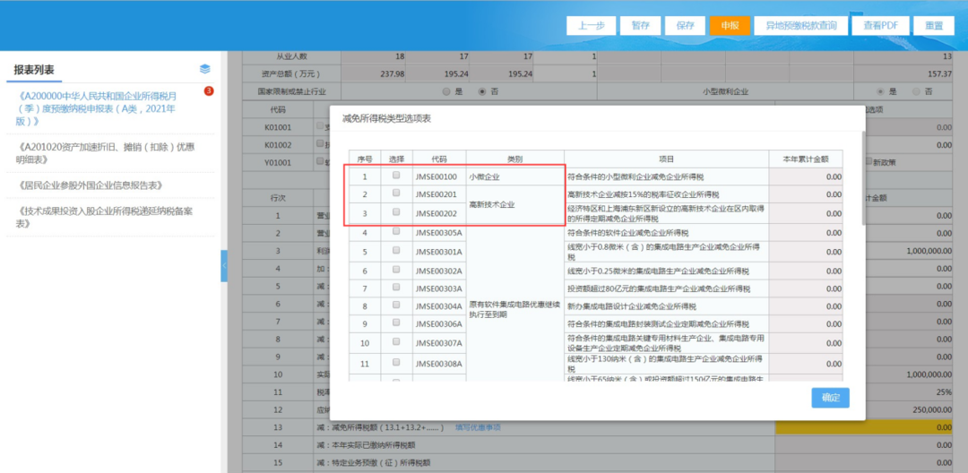Check the box for JMSE00303A
Viewport: 968px width, 473px height.
click(396, 288)
